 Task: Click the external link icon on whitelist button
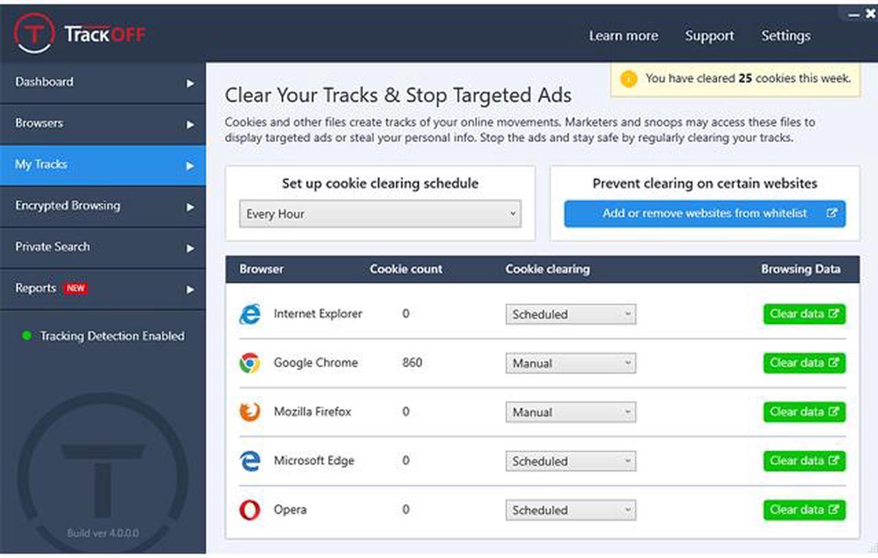point(831,213)
